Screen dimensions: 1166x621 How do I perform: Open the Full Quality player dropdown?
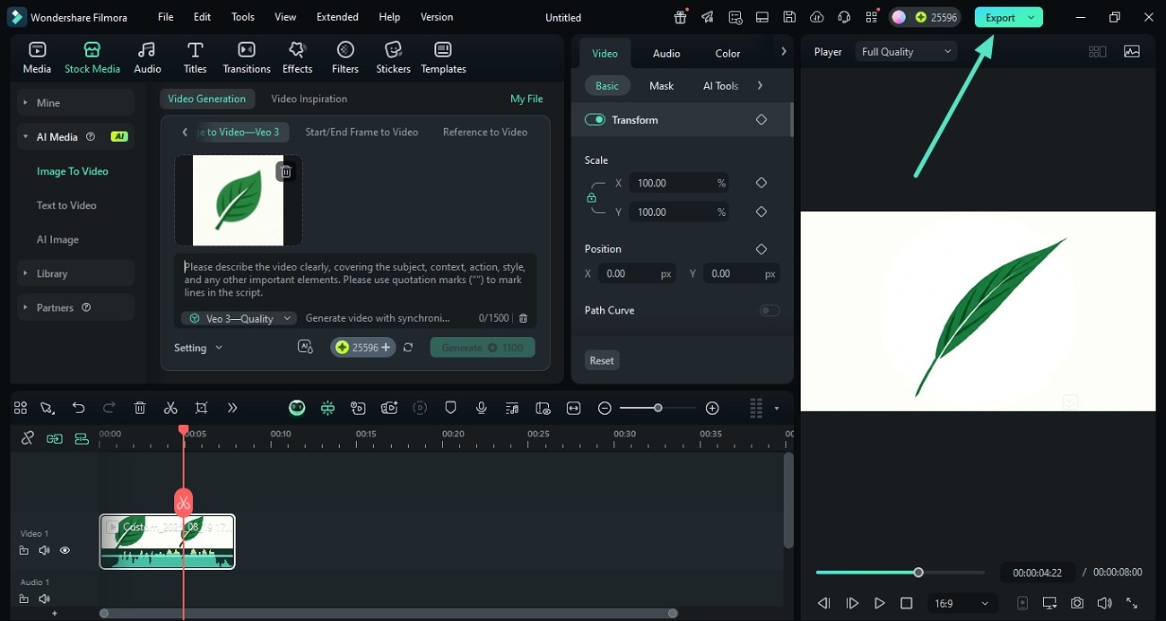906,51
